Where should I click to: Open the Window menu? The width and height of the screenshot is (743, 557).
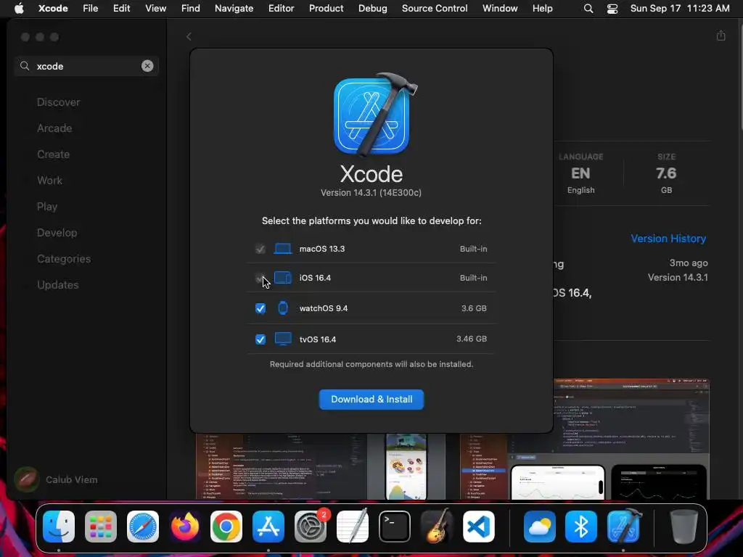pos(500,8)
